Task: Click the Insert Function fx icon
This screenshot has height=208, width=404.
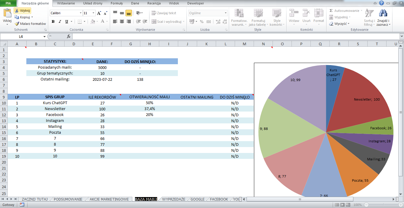Action: point(69,36)
